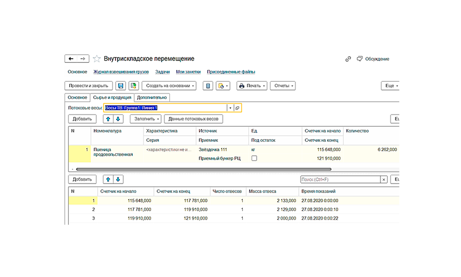This screenshot has width=461, height=277.
Task: Switch to Основное document tab
Action: pos(77,97)
